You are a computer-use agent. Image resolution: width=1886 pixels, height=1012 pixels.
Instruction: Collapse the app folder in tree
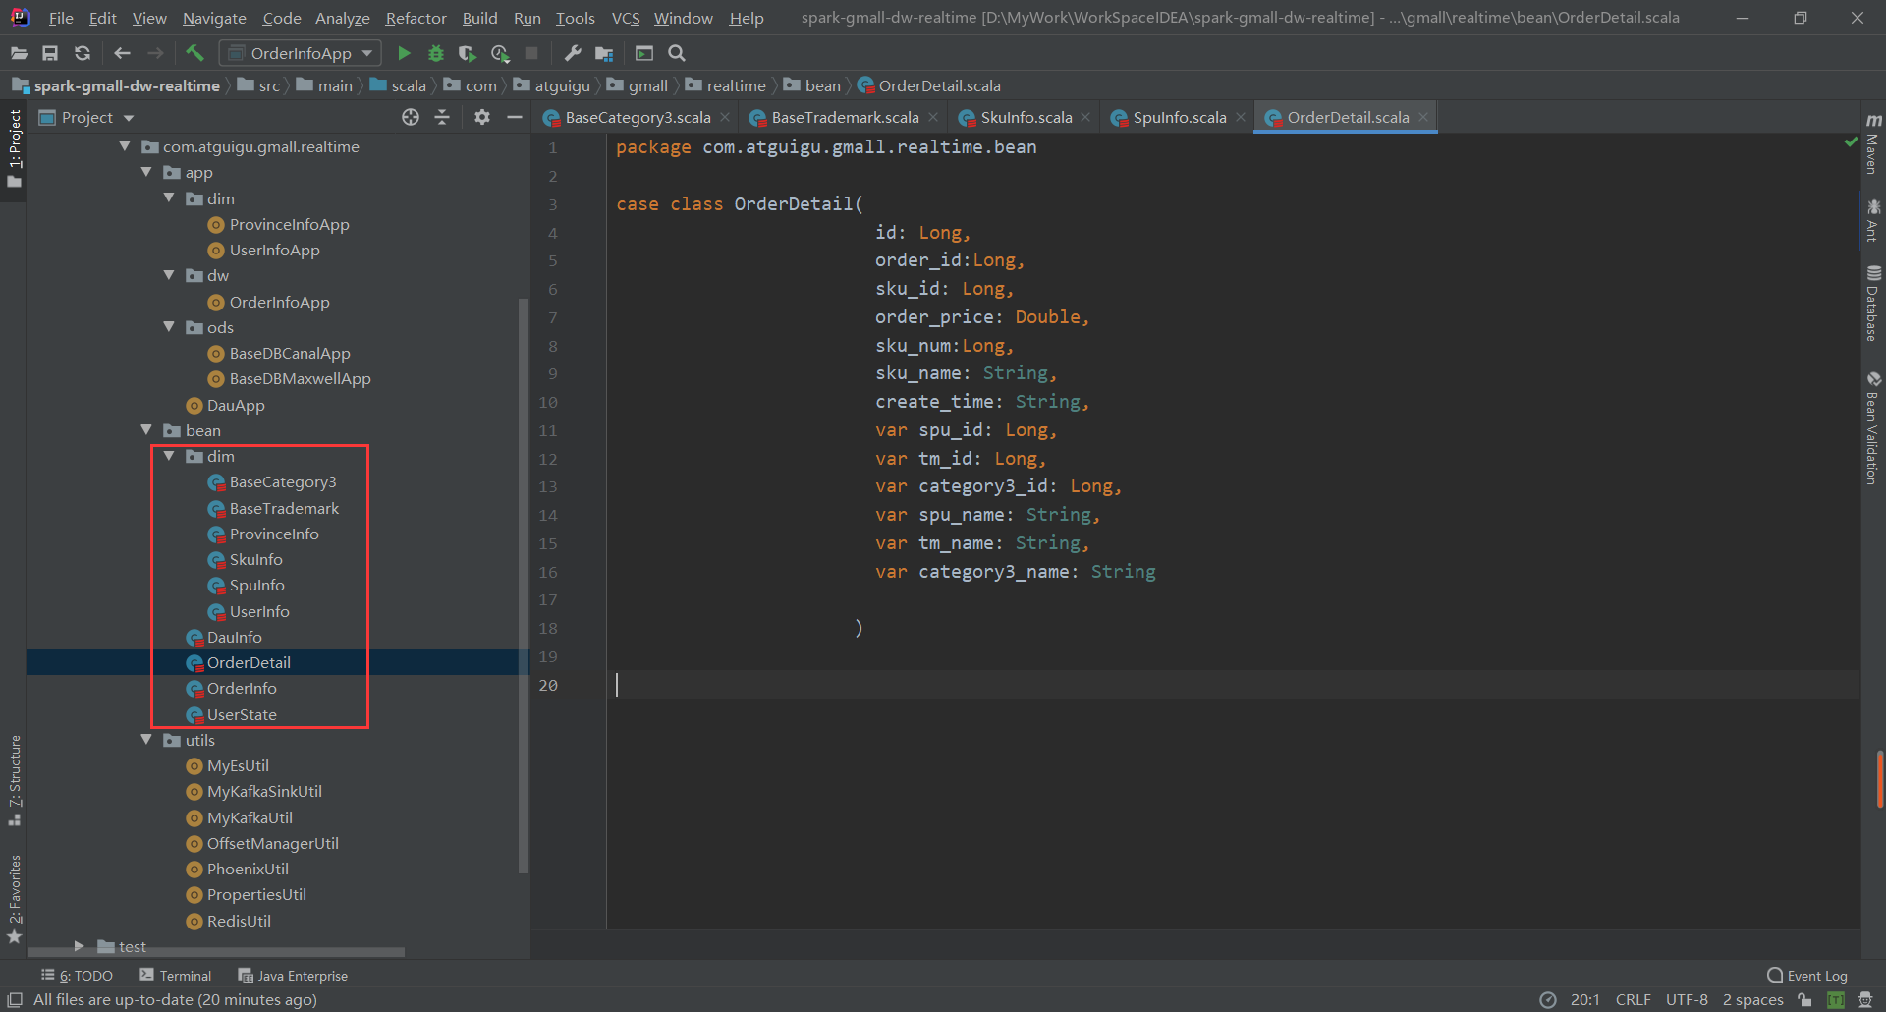coord(146,172)
